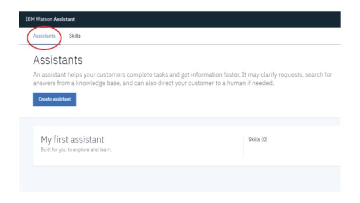Select the IBM Watson Assistant header title

coord(50,19)
